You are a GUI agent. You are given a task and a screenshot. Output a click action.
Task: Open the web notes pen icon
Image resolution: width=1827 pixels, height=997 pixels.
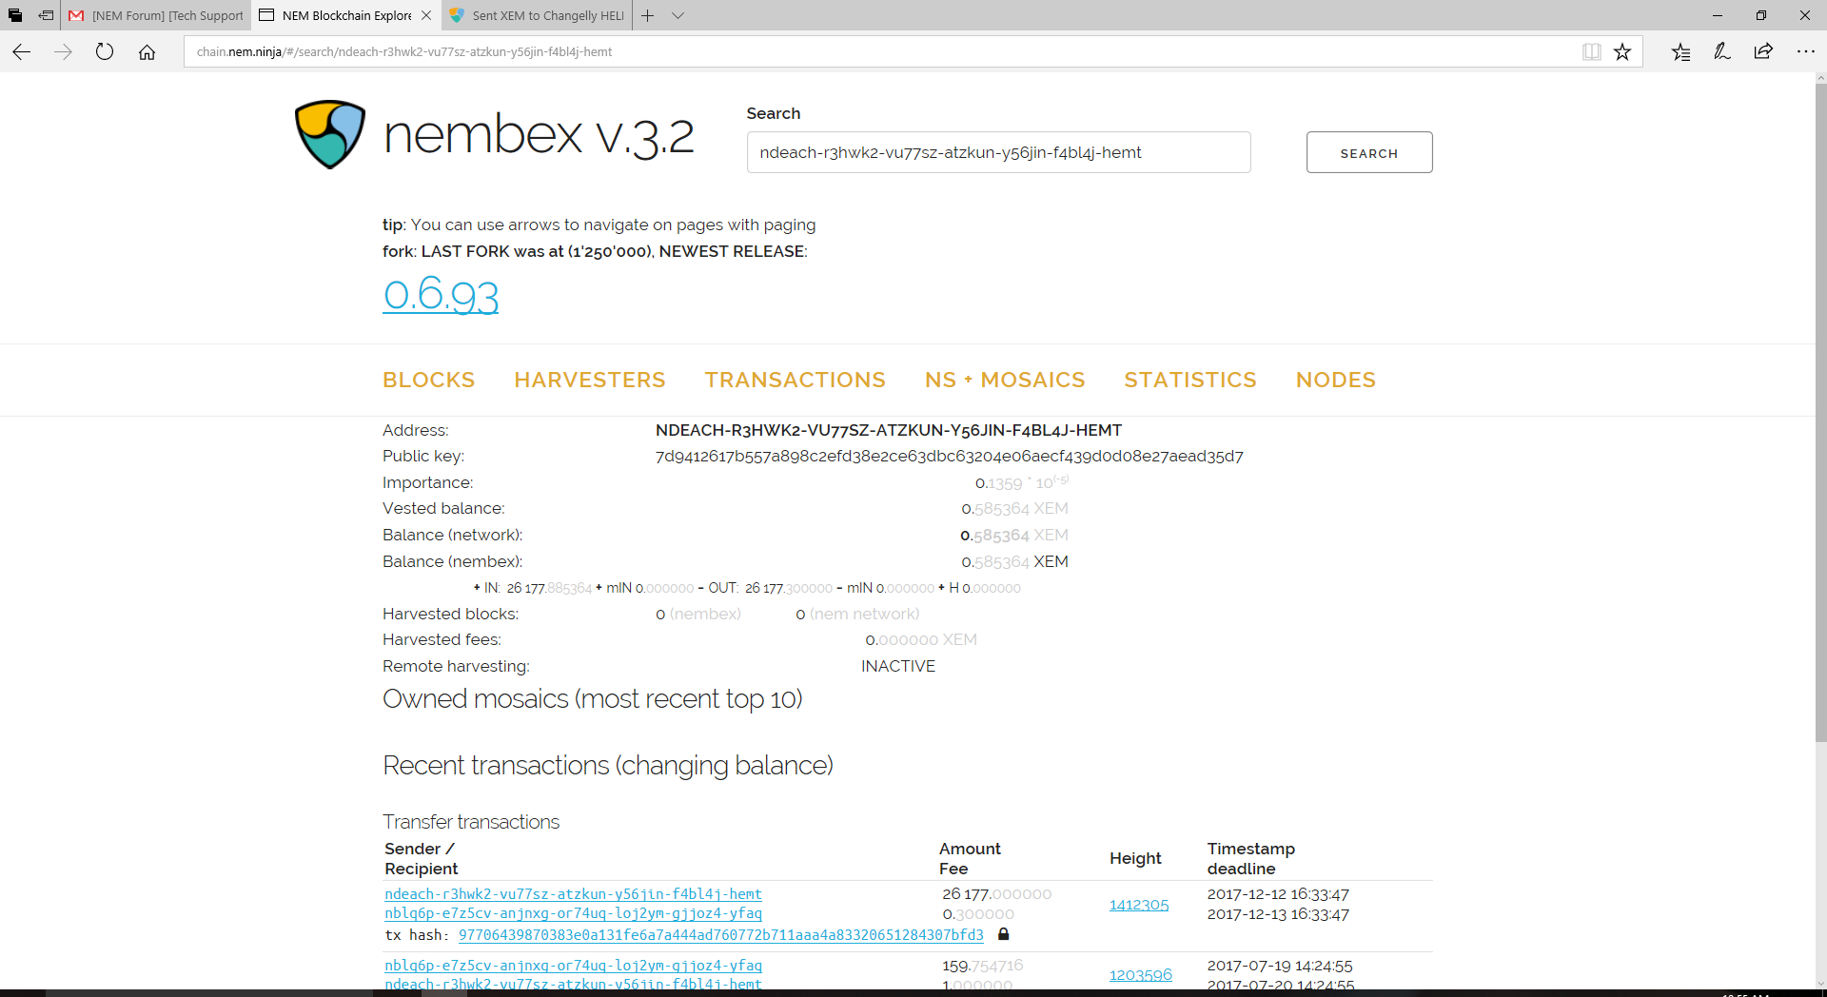(1721, 52)
